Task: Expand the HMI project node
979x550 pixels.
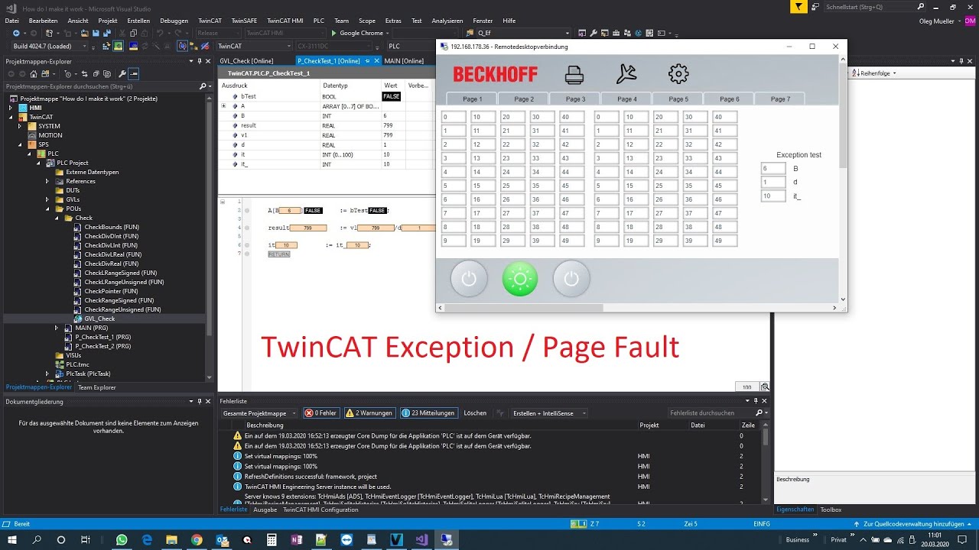Action: coord(11,108)
